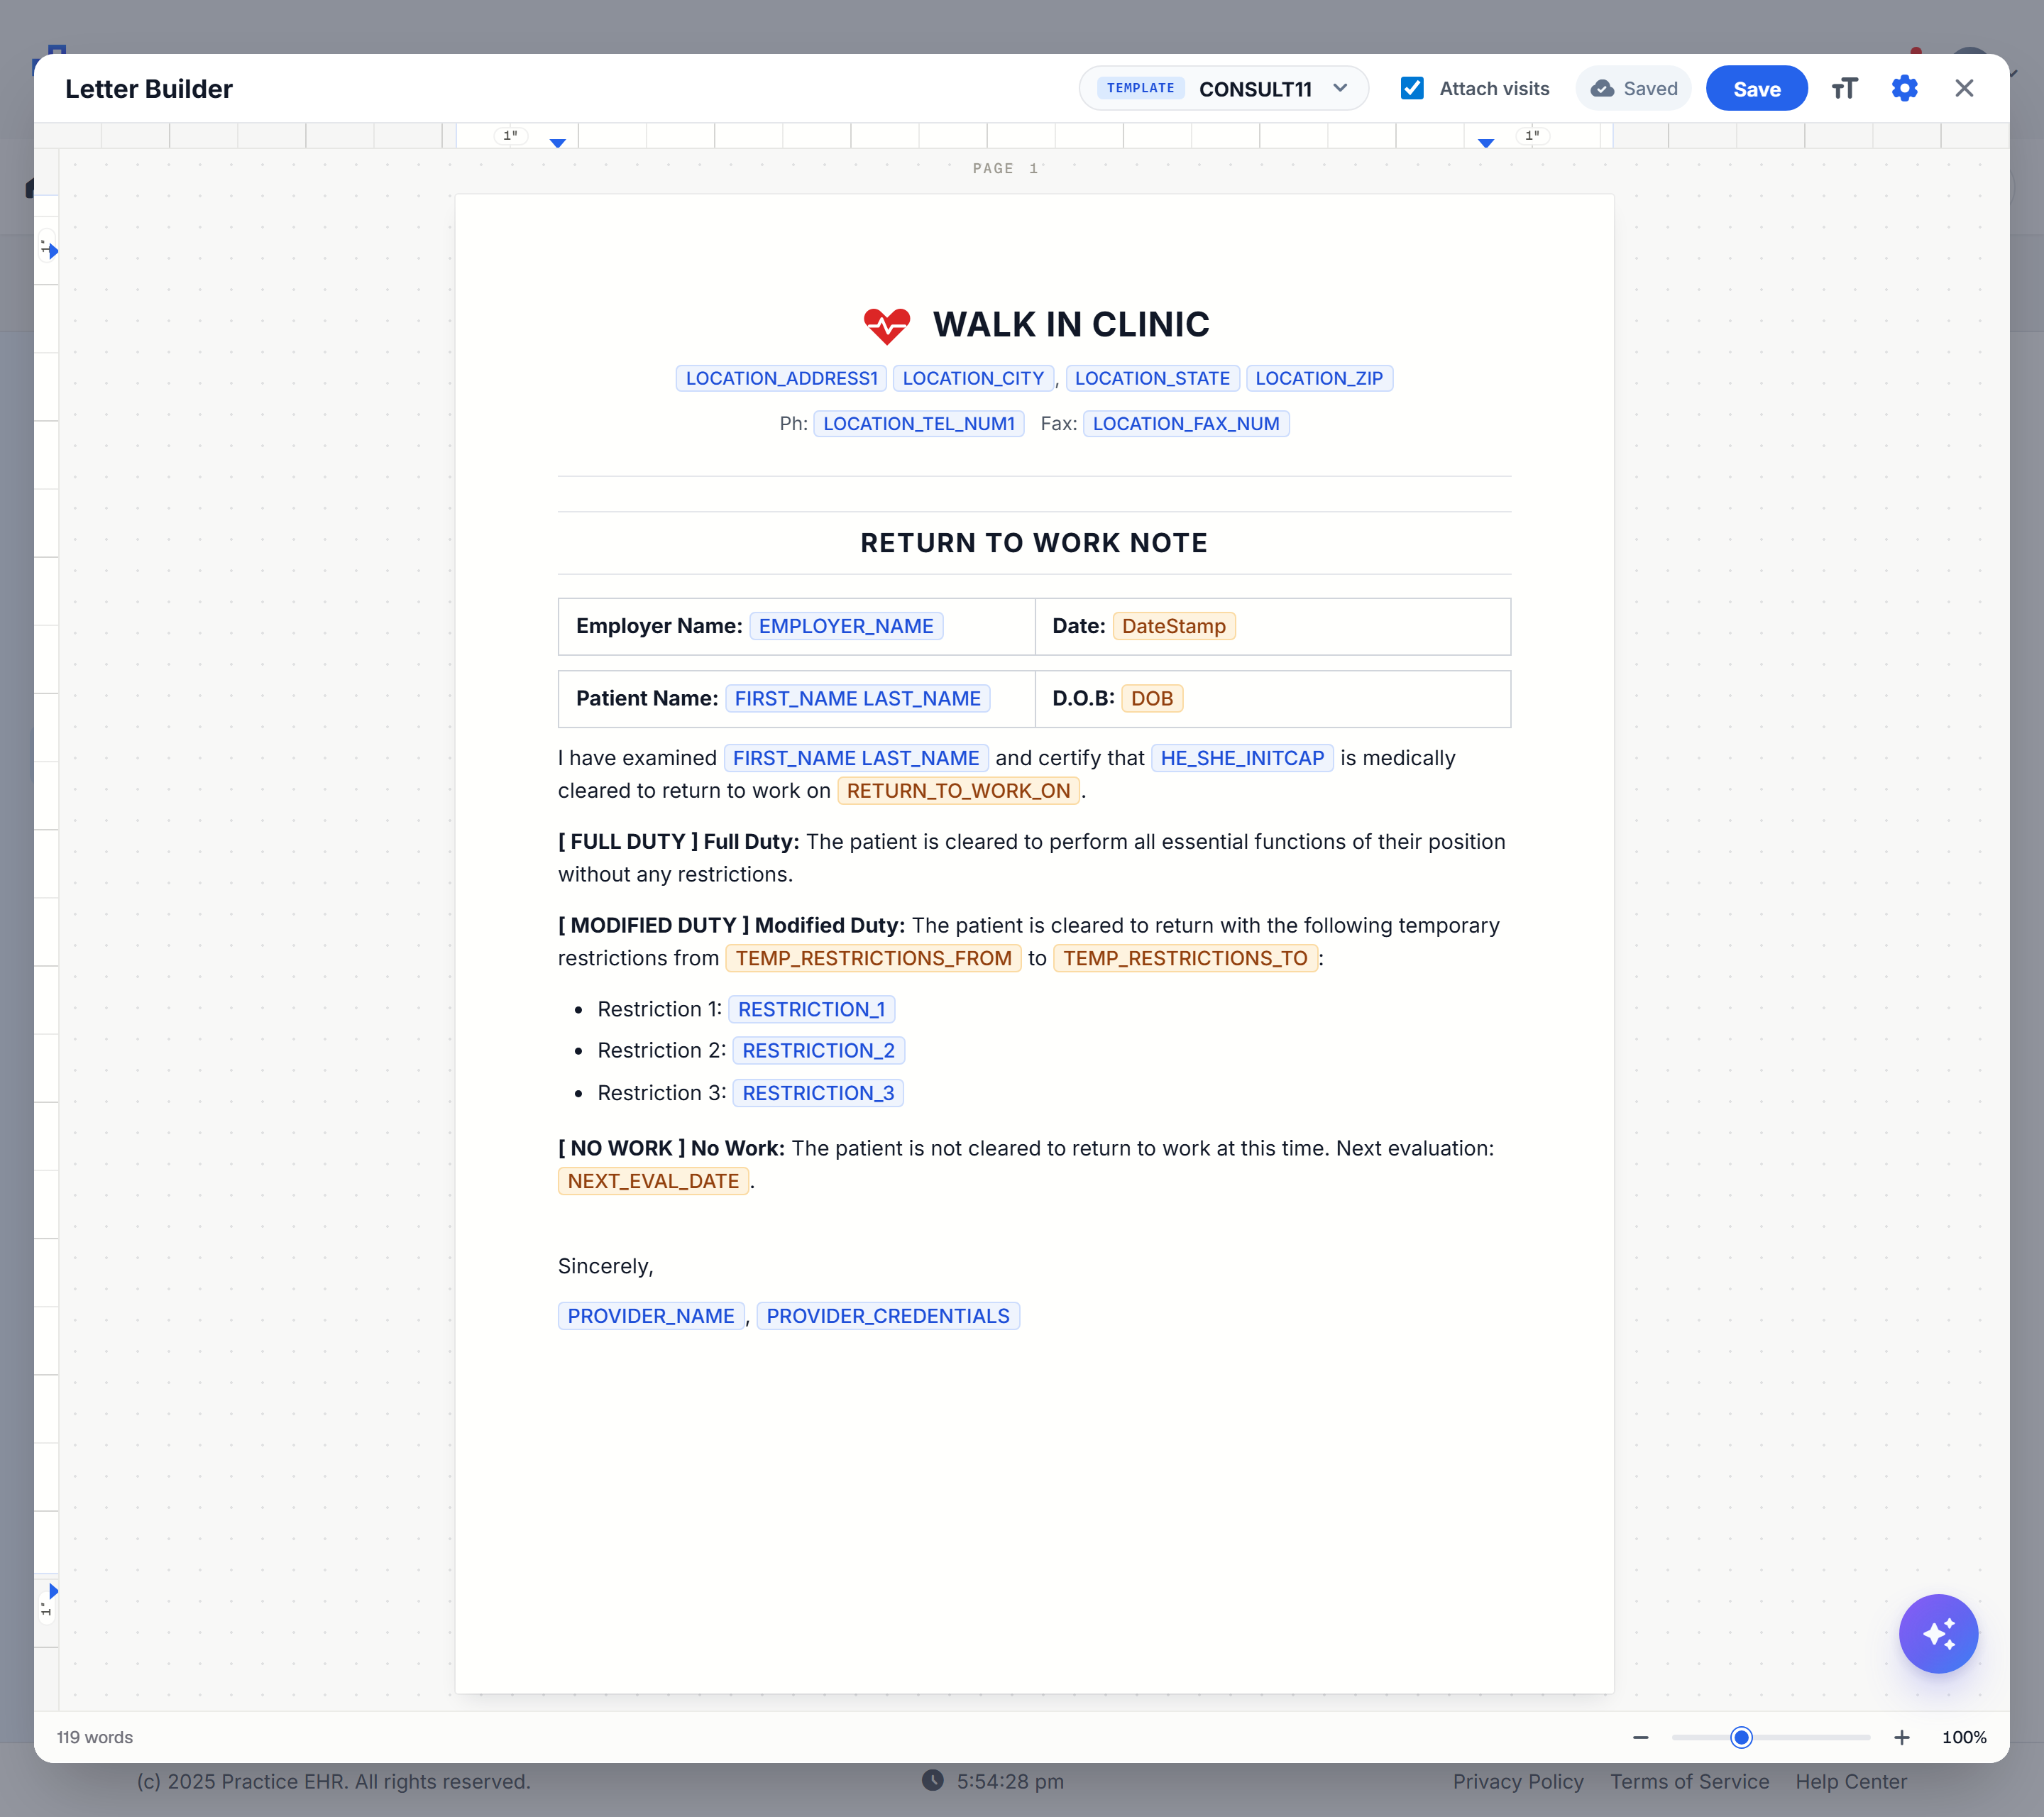The height and width of the screenshot is (1817, 2044).
Task: Select the PROVIDER_NAME field tag
Action: click(651, 1316)
